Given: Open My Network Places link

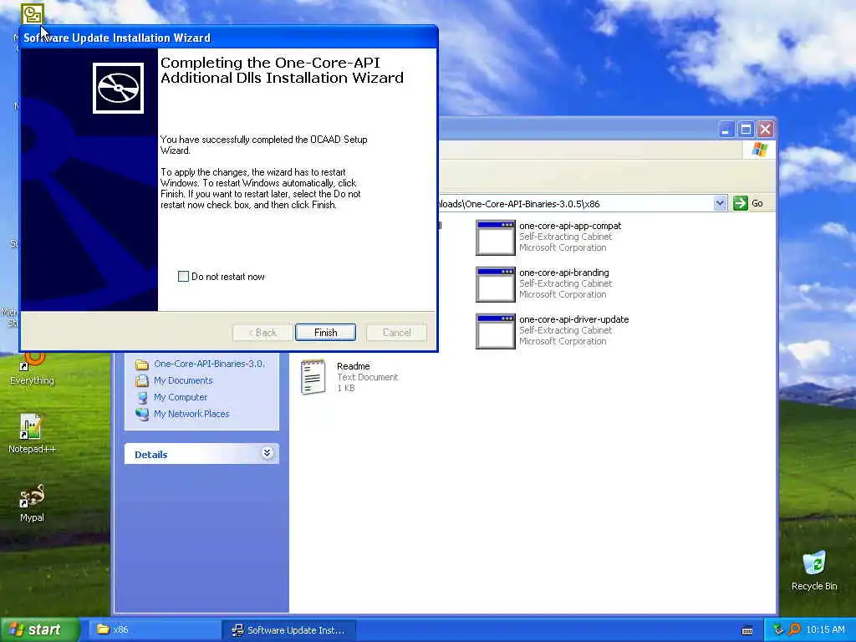Looking at the screenshot, I should (191, 414).
